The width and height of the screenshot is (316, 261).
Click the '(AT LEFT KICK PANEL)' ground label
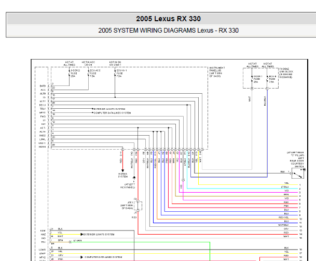tap(128, 186)
